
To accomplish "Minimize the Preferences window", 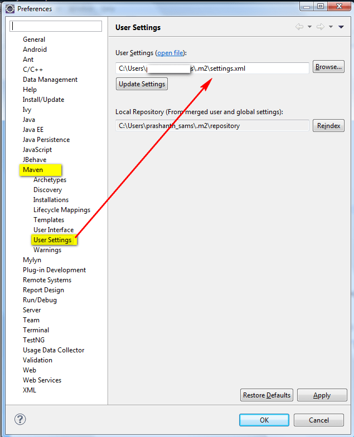I will pyautogui.click(x=307, y=6).
